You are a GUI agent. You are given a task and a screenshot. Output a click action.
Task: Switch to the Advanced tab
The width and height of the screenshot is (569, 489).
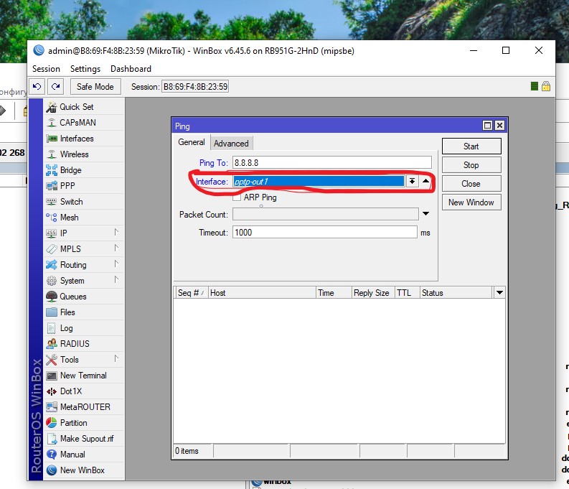tap(231, 144)
